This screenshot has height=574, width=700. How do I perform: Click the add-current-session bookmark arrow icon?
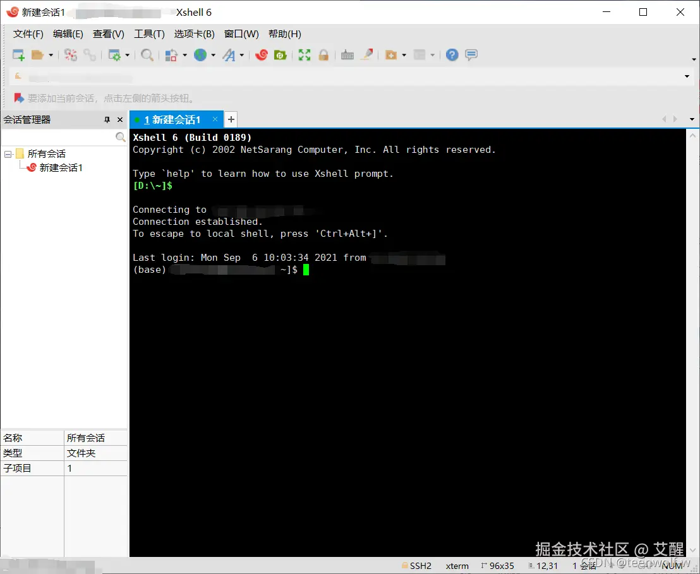click(x=19, y=98)
